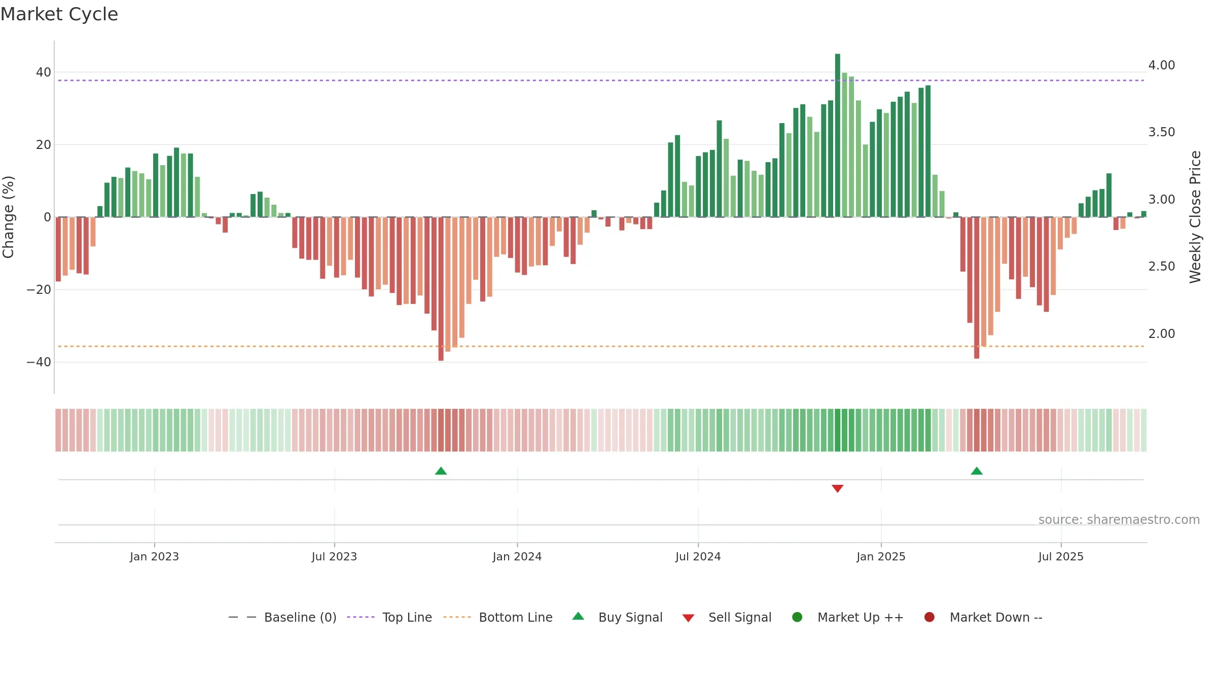Click the Jul 2025 axis label
1217x684 pixels.
(1061, 556)
